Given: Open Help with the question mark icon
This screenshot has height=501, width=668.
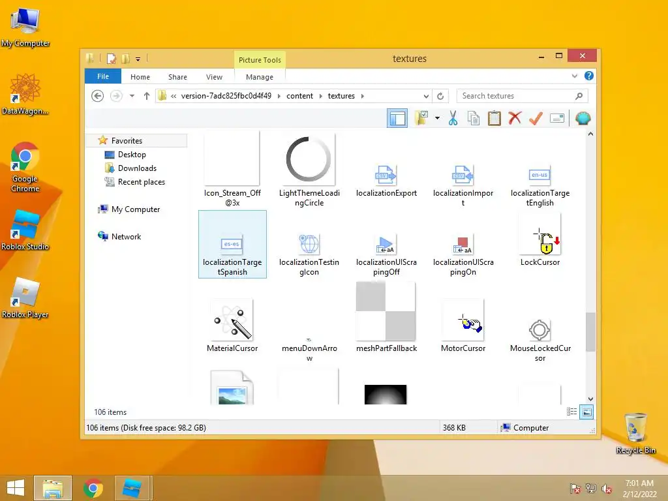Looking at the screenshot, I should click(589, 76).
